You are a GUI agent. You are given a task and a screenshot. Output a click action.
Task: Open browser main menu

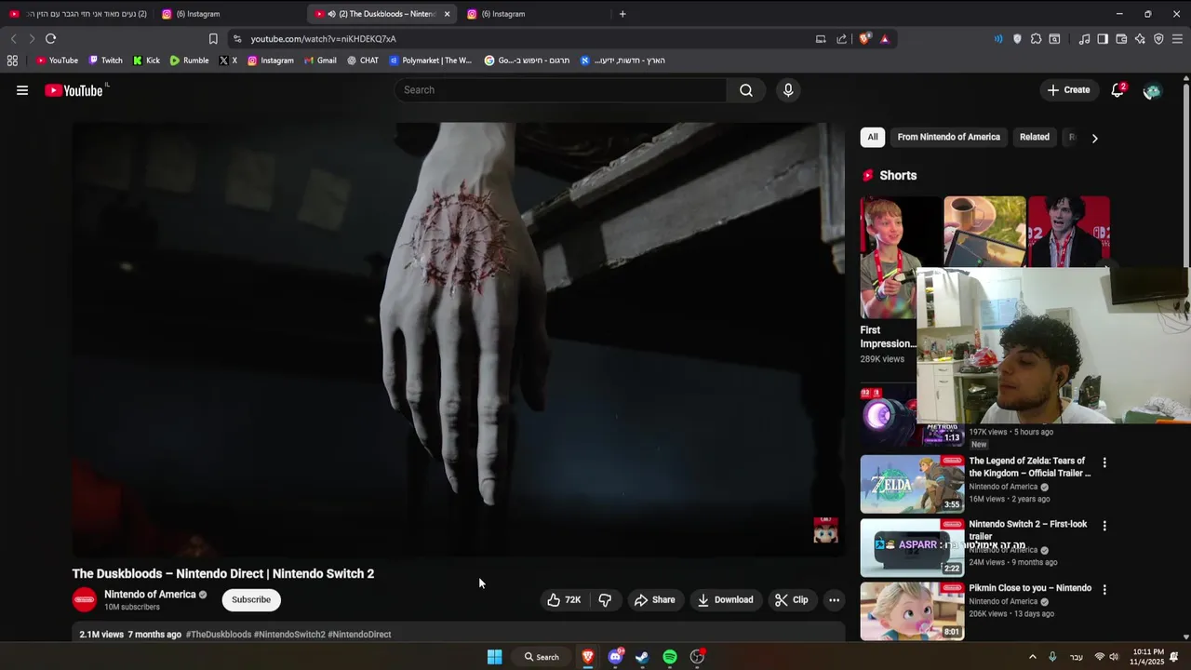[1177, 39]
